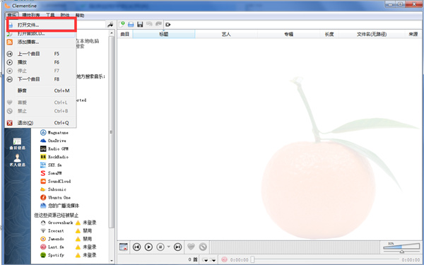424x265 pixels.
Task: Sort by the 文件名(无路径) column header
Action: pyautogui.click(x=372, y=35)
